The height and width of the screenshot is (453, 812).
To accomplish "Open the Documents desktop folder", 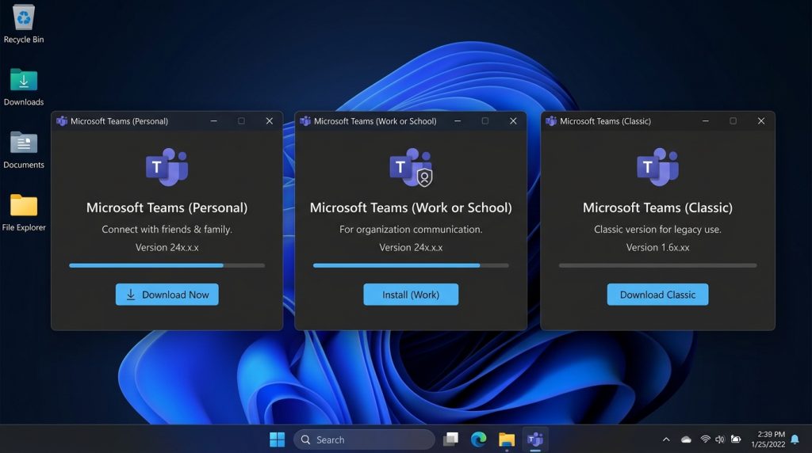I will pyautogui.click(x=24, y=143).
